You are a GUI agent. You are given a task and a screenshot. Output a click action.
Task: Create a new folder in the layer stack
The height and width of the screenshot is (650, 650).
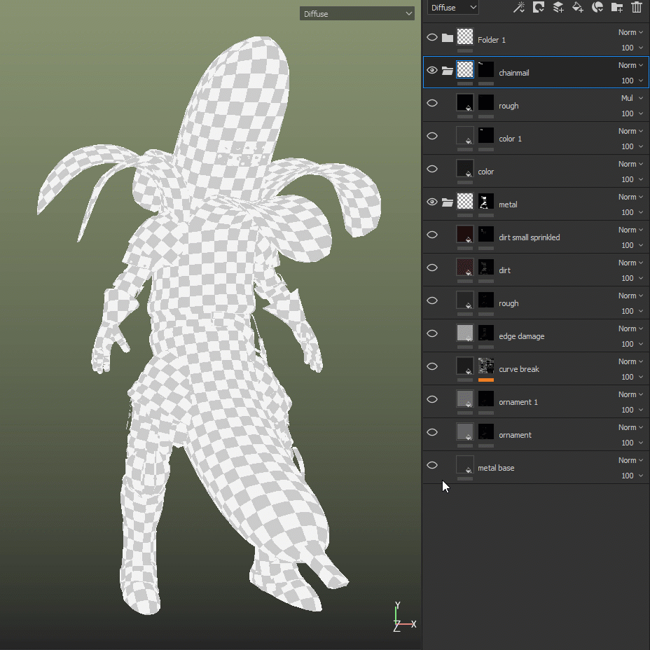617,8
